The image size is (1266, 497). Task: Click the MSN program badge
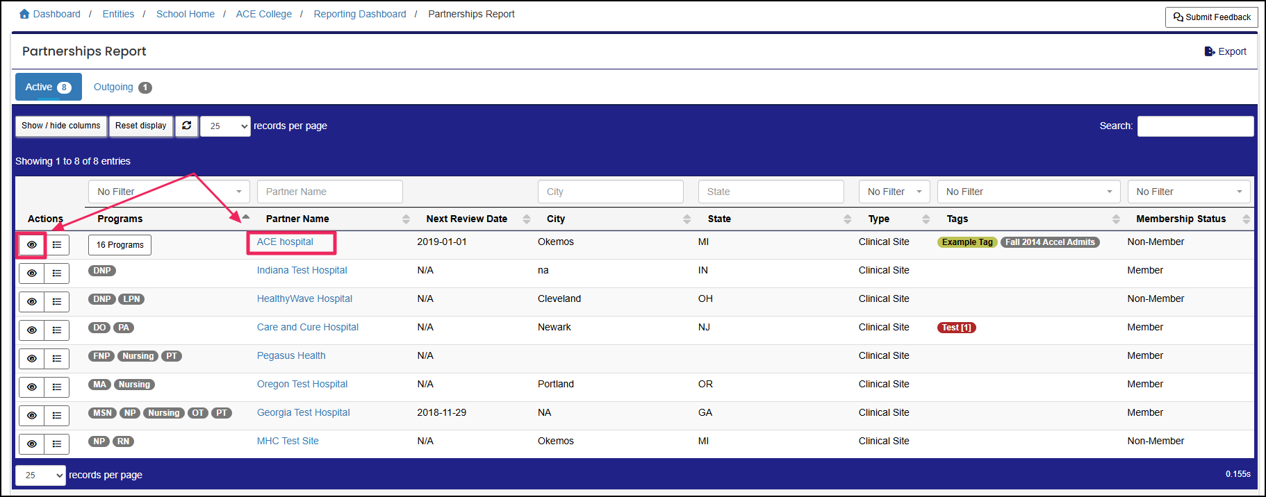tap(103, 413)
